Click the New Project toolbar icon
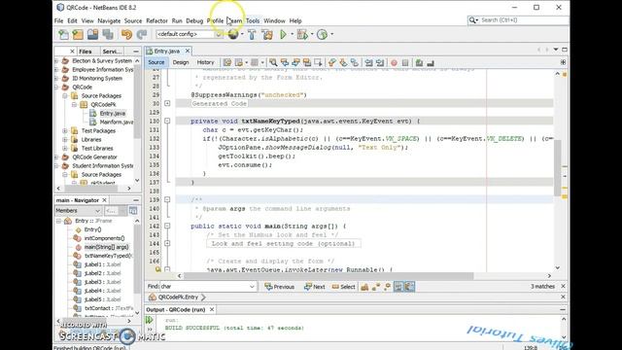 [78, 35]
